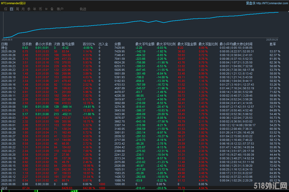The width and height of the screenshot is (289, 192).
Task: Click the M icon tab
Action: pyautogui.click(x=46, y=9)
